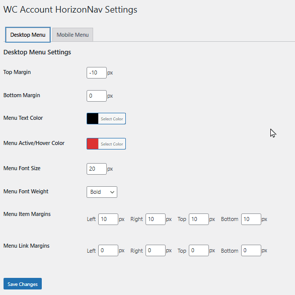The width and height of the screenshot is (295, 295).
Task: Open the Menu Font Weight dropdown
Action: point(102,192)
